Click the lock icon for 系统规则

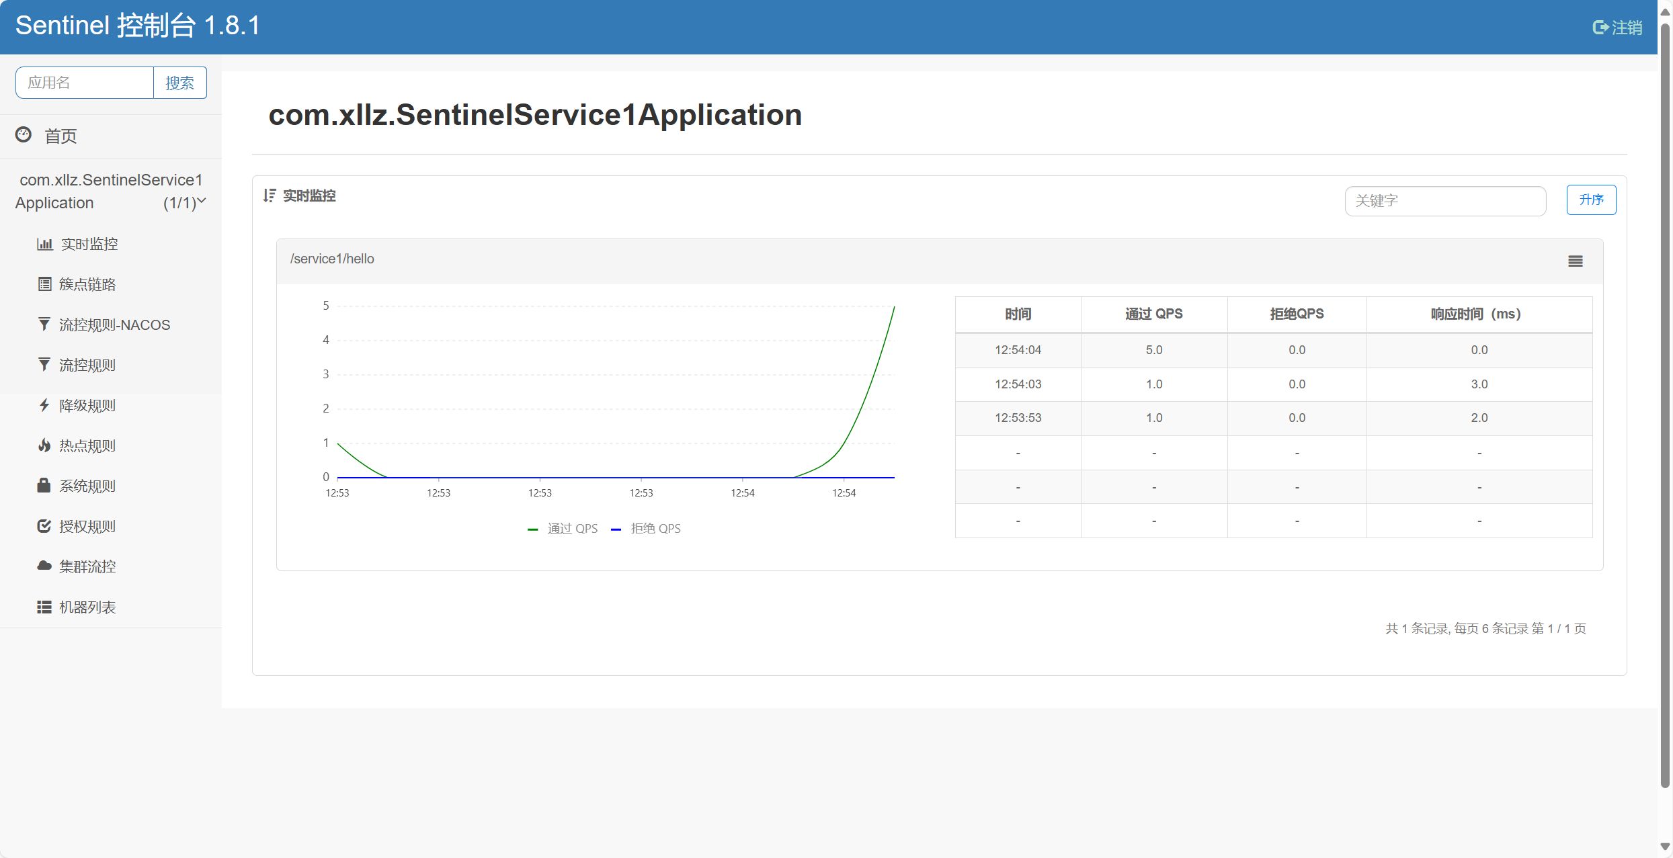[x=44, y=485]
